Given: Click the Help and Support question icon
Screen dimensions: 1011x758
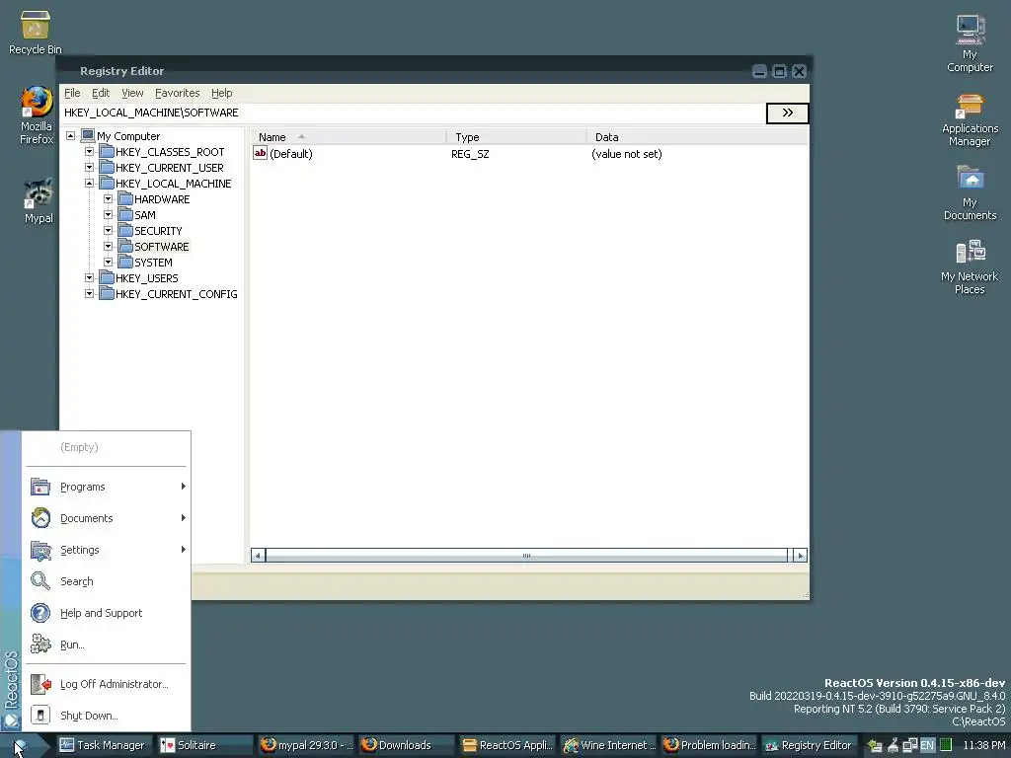Looking at the screenshot, I should point(40,613).
